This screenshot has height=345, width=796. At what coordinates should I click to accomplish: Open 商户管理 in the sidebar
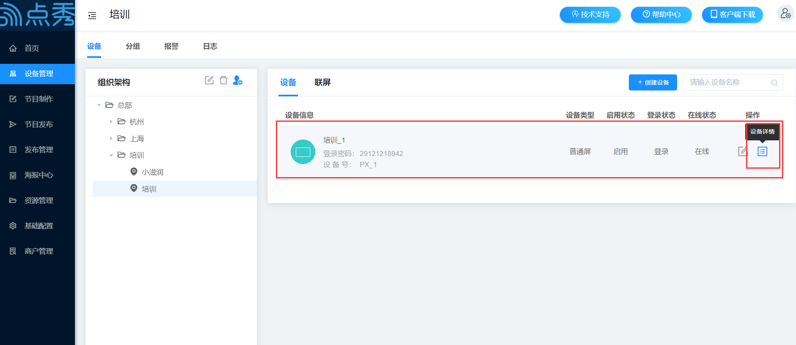[37, 251]
